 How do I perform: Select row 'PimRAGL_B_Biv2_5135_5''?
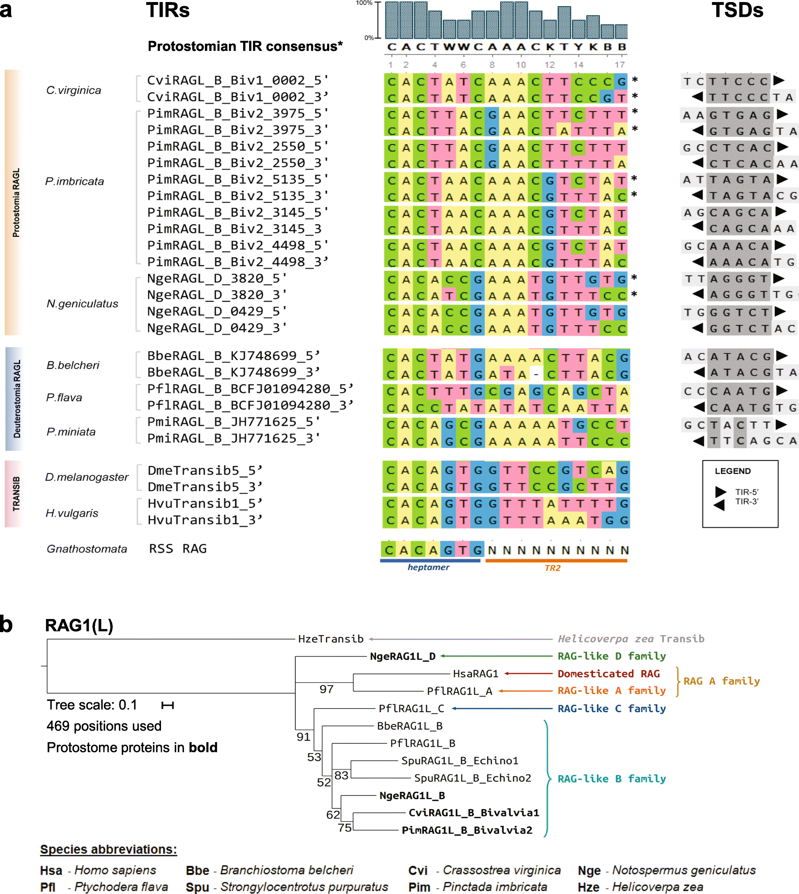point(238,179)
